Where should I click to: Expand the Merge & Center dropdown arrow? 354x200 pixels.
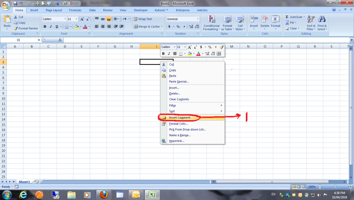coord(162,27)
